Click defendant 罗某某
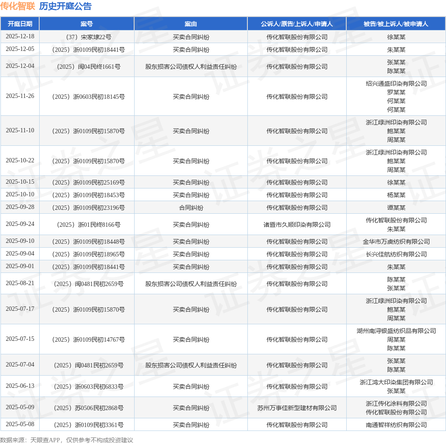The width and height of the screenshot is (446, 444). point(396,92)
